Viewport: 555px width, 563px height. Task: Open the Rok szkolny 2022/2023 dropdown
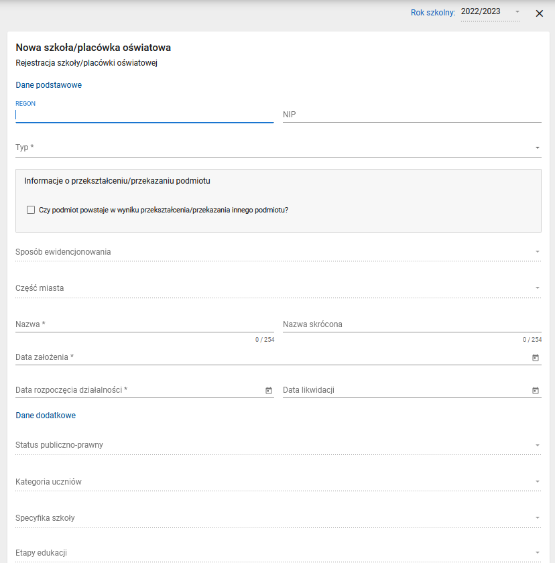tap(490, 12)
